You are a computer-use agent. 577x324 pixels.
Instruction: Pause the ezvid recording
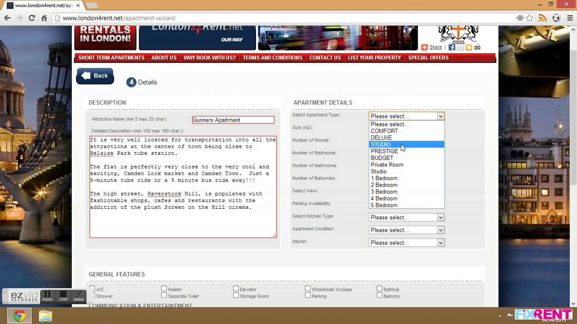point(47,296)
